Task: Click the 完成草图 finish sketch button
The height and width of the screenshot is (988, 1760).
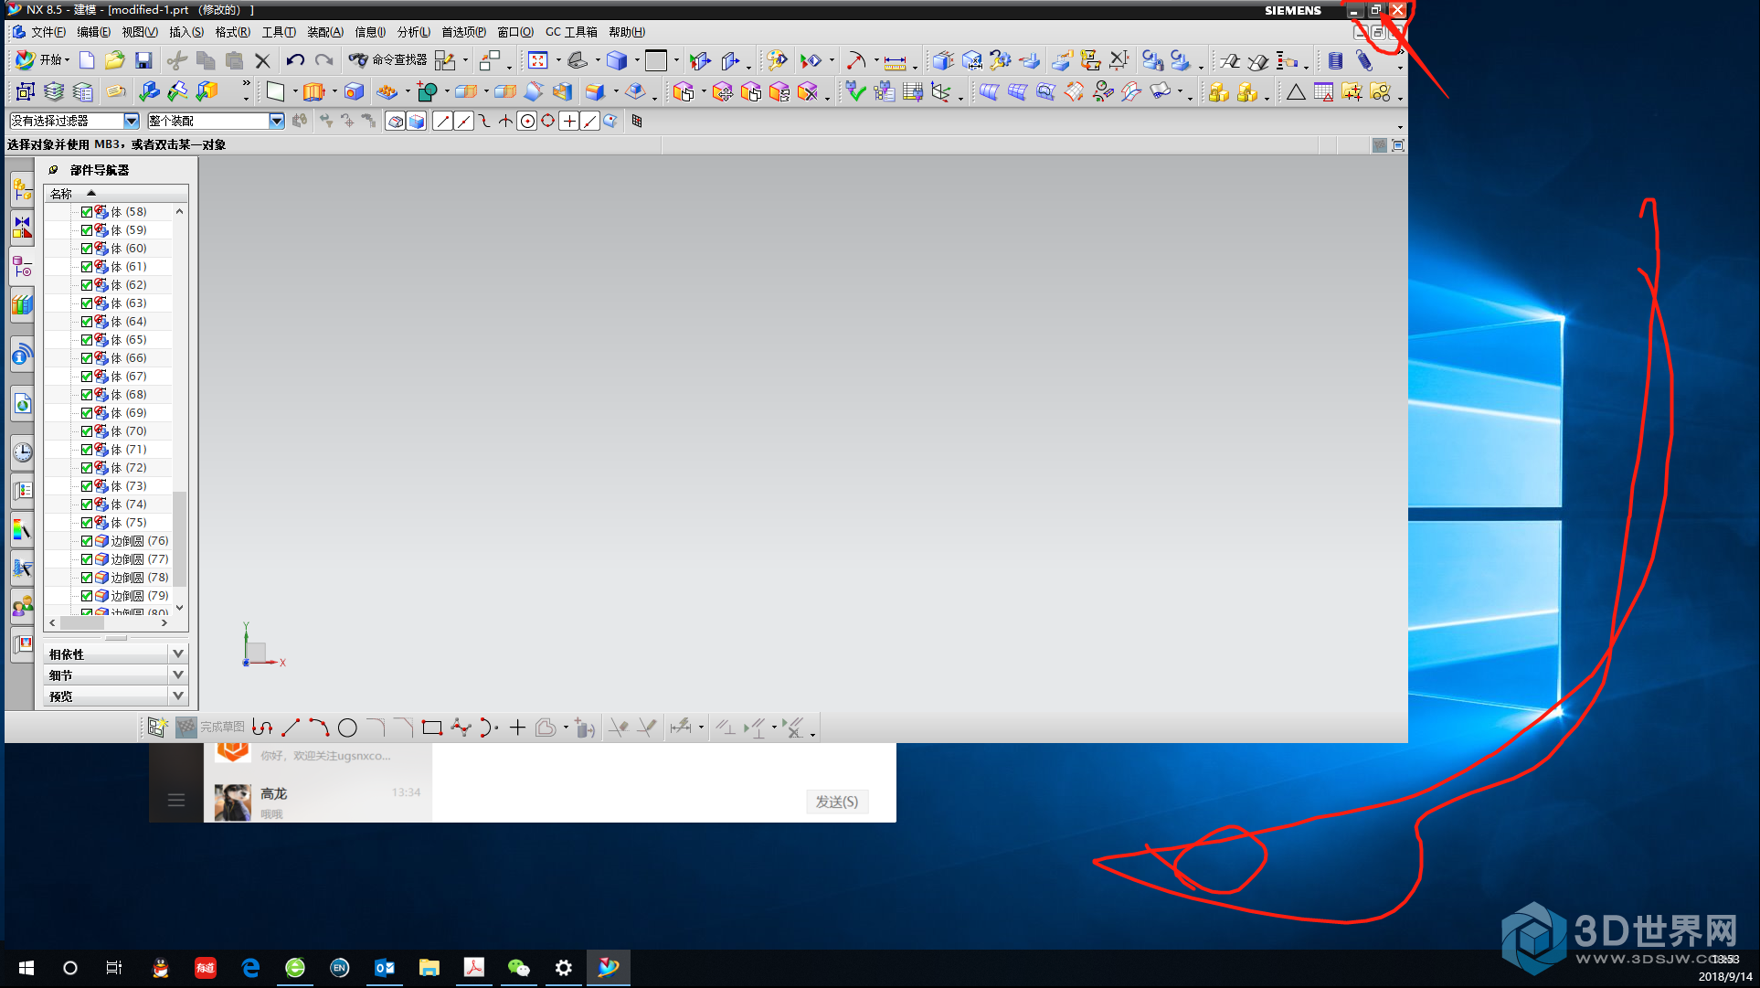Action: pos(211,728)
